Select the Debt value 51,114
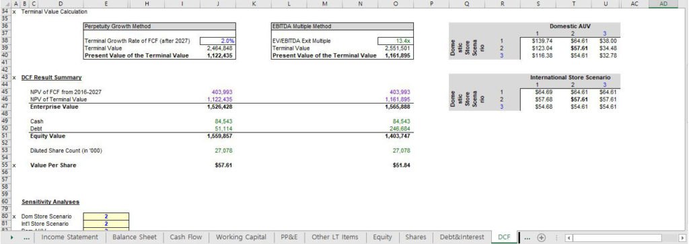This screenshot has width=689, height=244. (x=218, y=128)
